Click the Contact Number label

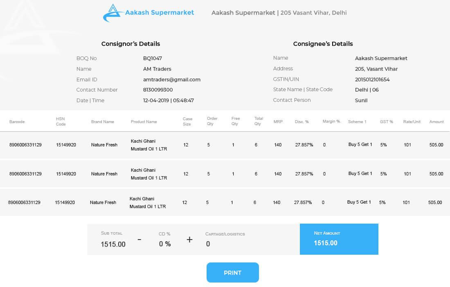coord(97,90)
